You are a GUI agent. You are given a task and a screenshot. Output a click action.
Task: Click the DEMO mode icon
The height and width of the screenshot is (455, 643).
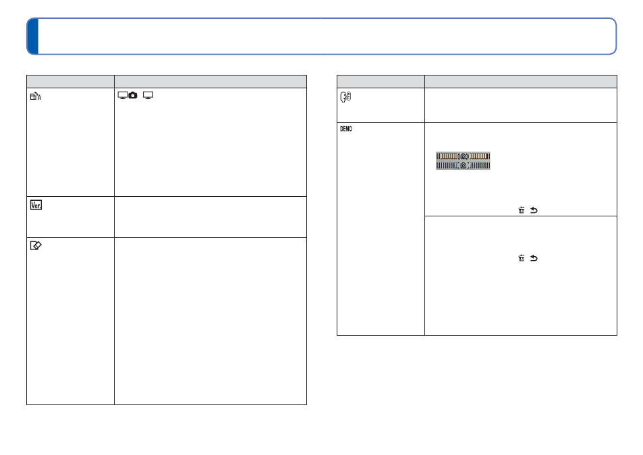(x=346, y=129)
